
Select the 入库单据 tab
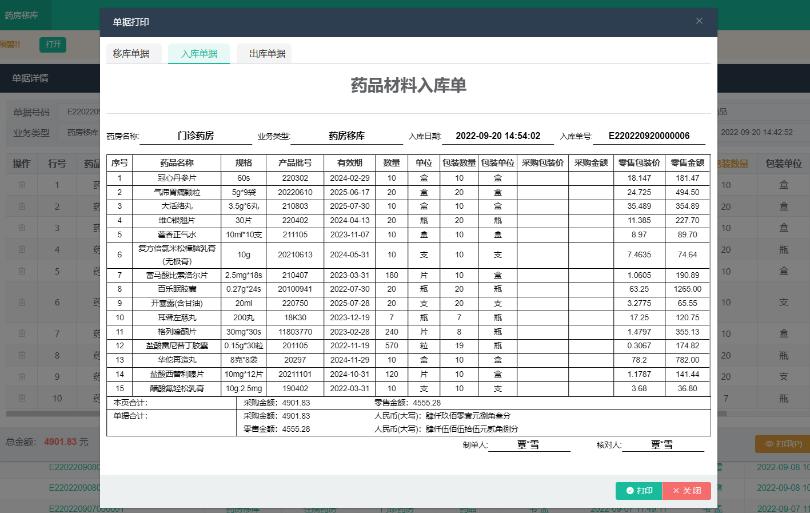(x=199, y=54)
